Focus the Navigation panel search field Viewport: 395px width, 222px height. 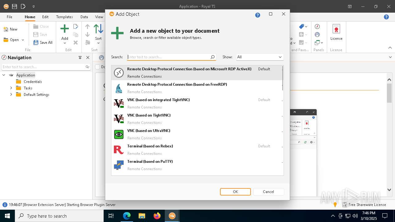point(43,67)
